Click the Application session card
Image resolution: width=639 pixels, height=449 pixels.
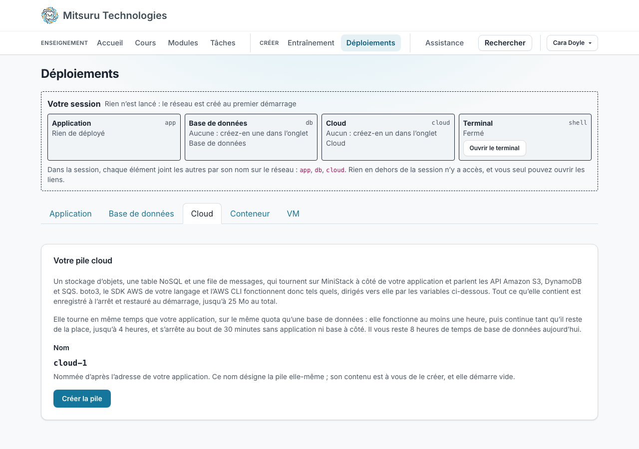114,137
